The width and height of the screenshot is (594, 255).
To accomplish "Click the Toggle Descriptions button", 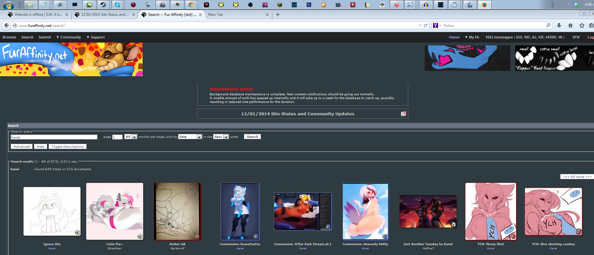I will (67, 146).
